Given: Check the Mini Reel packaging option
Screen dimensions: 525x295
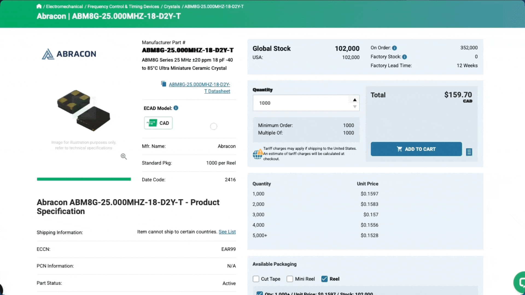Looking at the screenshot, I should pos(290,279).
